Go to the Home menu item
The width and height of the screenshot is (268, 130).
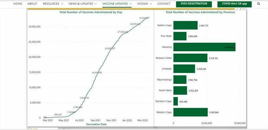(x=18, y=4)
